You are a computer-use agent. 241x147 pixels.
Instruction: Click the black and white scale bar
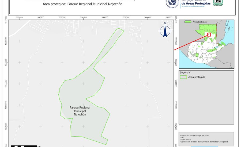pyautogui.click(x=24, y=146)
